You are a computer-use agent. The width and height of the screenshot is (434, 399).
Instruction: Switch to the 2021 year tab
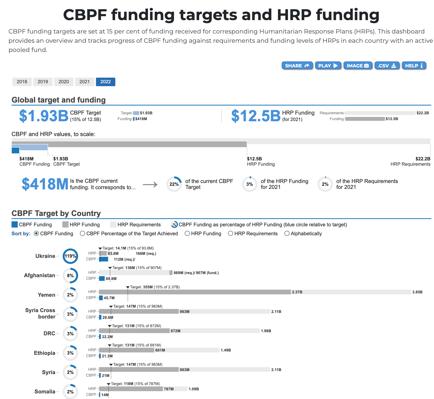point(85,82)
